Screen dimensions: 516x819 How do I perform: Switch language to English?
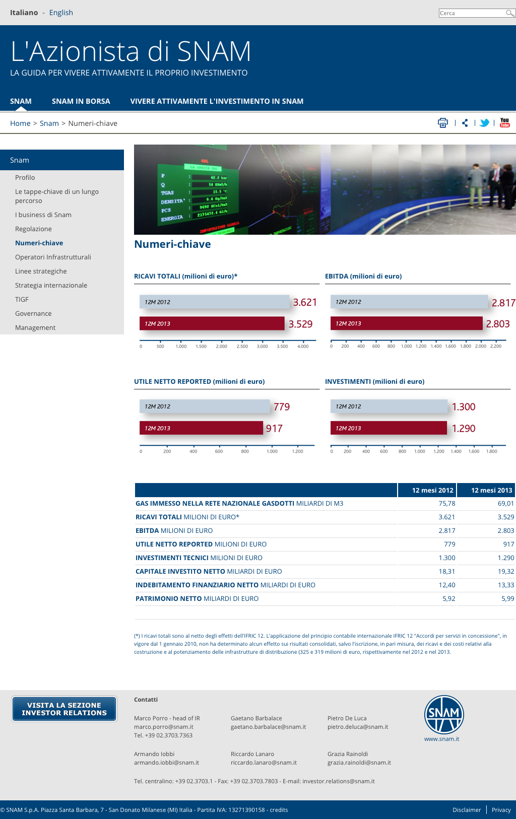tap(61, 13)
